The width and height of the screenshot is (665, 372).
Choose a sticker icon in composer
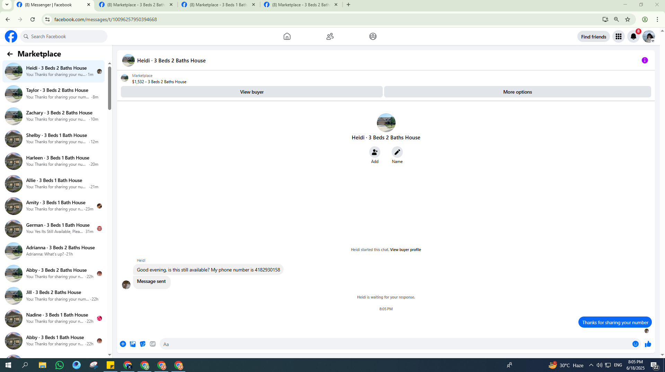click(143, 344)
